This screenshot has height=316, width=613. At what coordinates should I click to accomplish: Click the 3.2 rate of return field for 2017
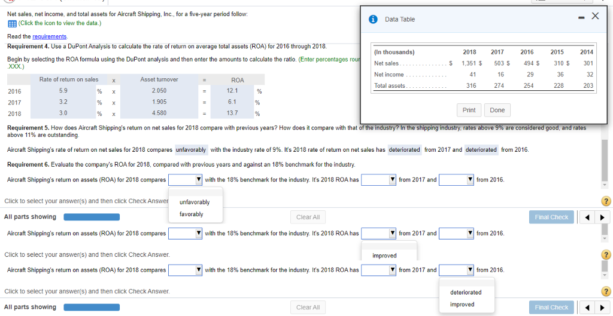pyautogui.click(x=62, y=103)
